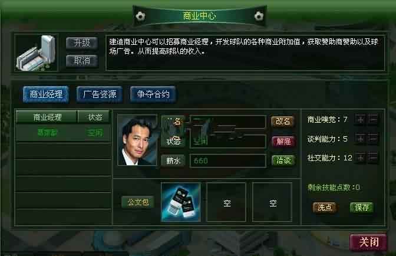Viewport: 396px width, 256px height.
Task: Increase 商业嗅觉 with its plus button
Action: click(361, 119)
